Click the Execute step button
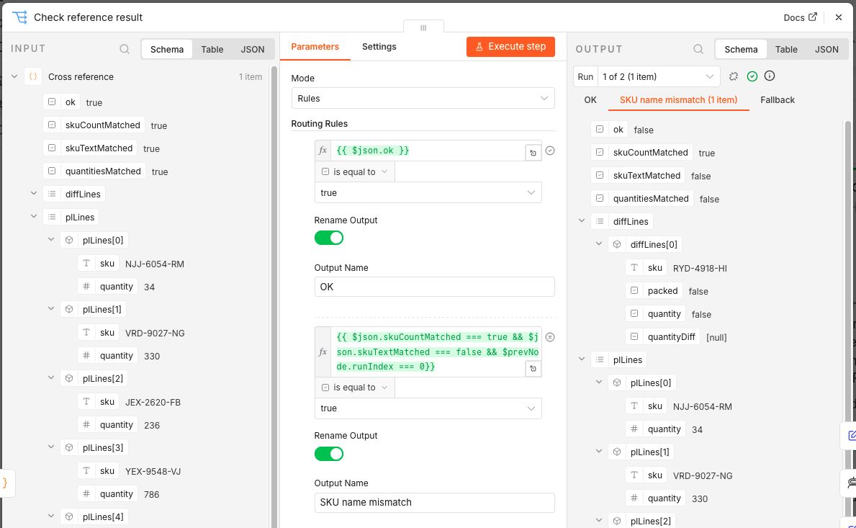 coord(510,46)
